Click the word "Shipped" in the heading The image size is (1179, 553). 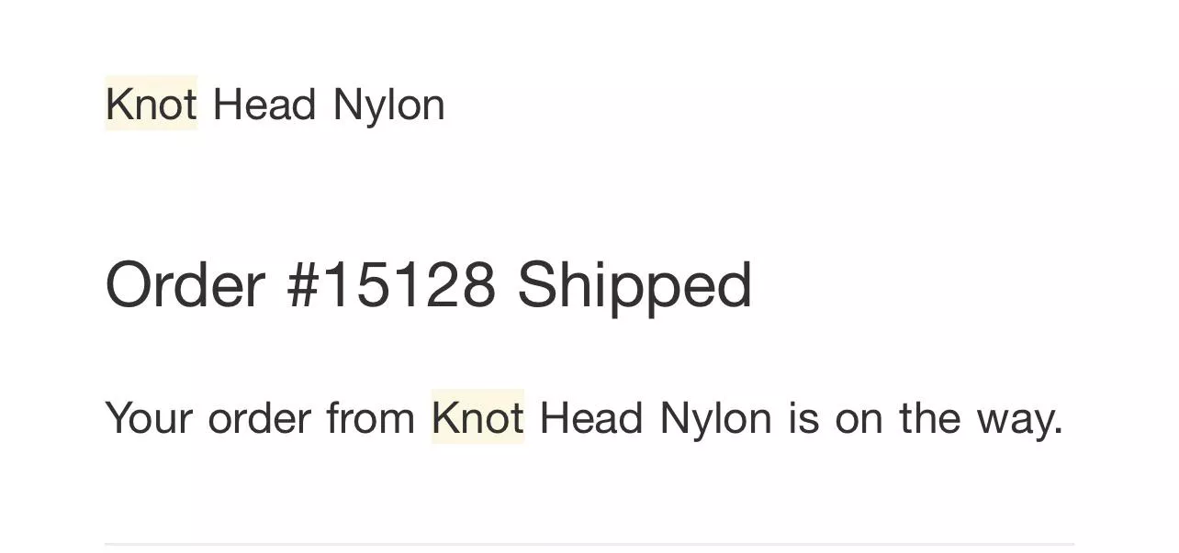(x=634, y=284)
